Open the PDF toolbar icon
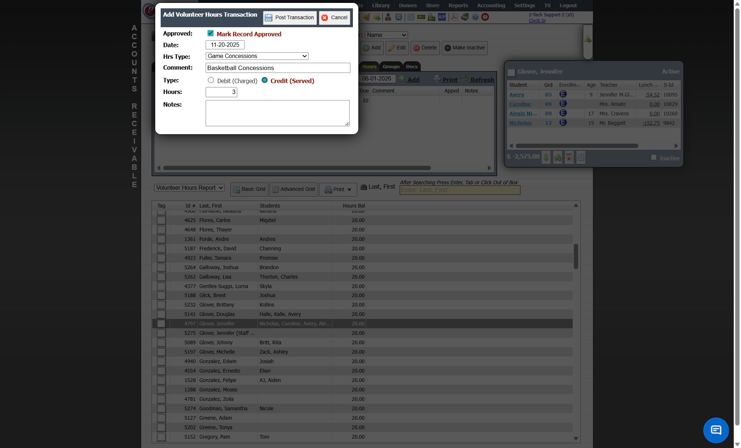741x448 pixels. (454, 17)
